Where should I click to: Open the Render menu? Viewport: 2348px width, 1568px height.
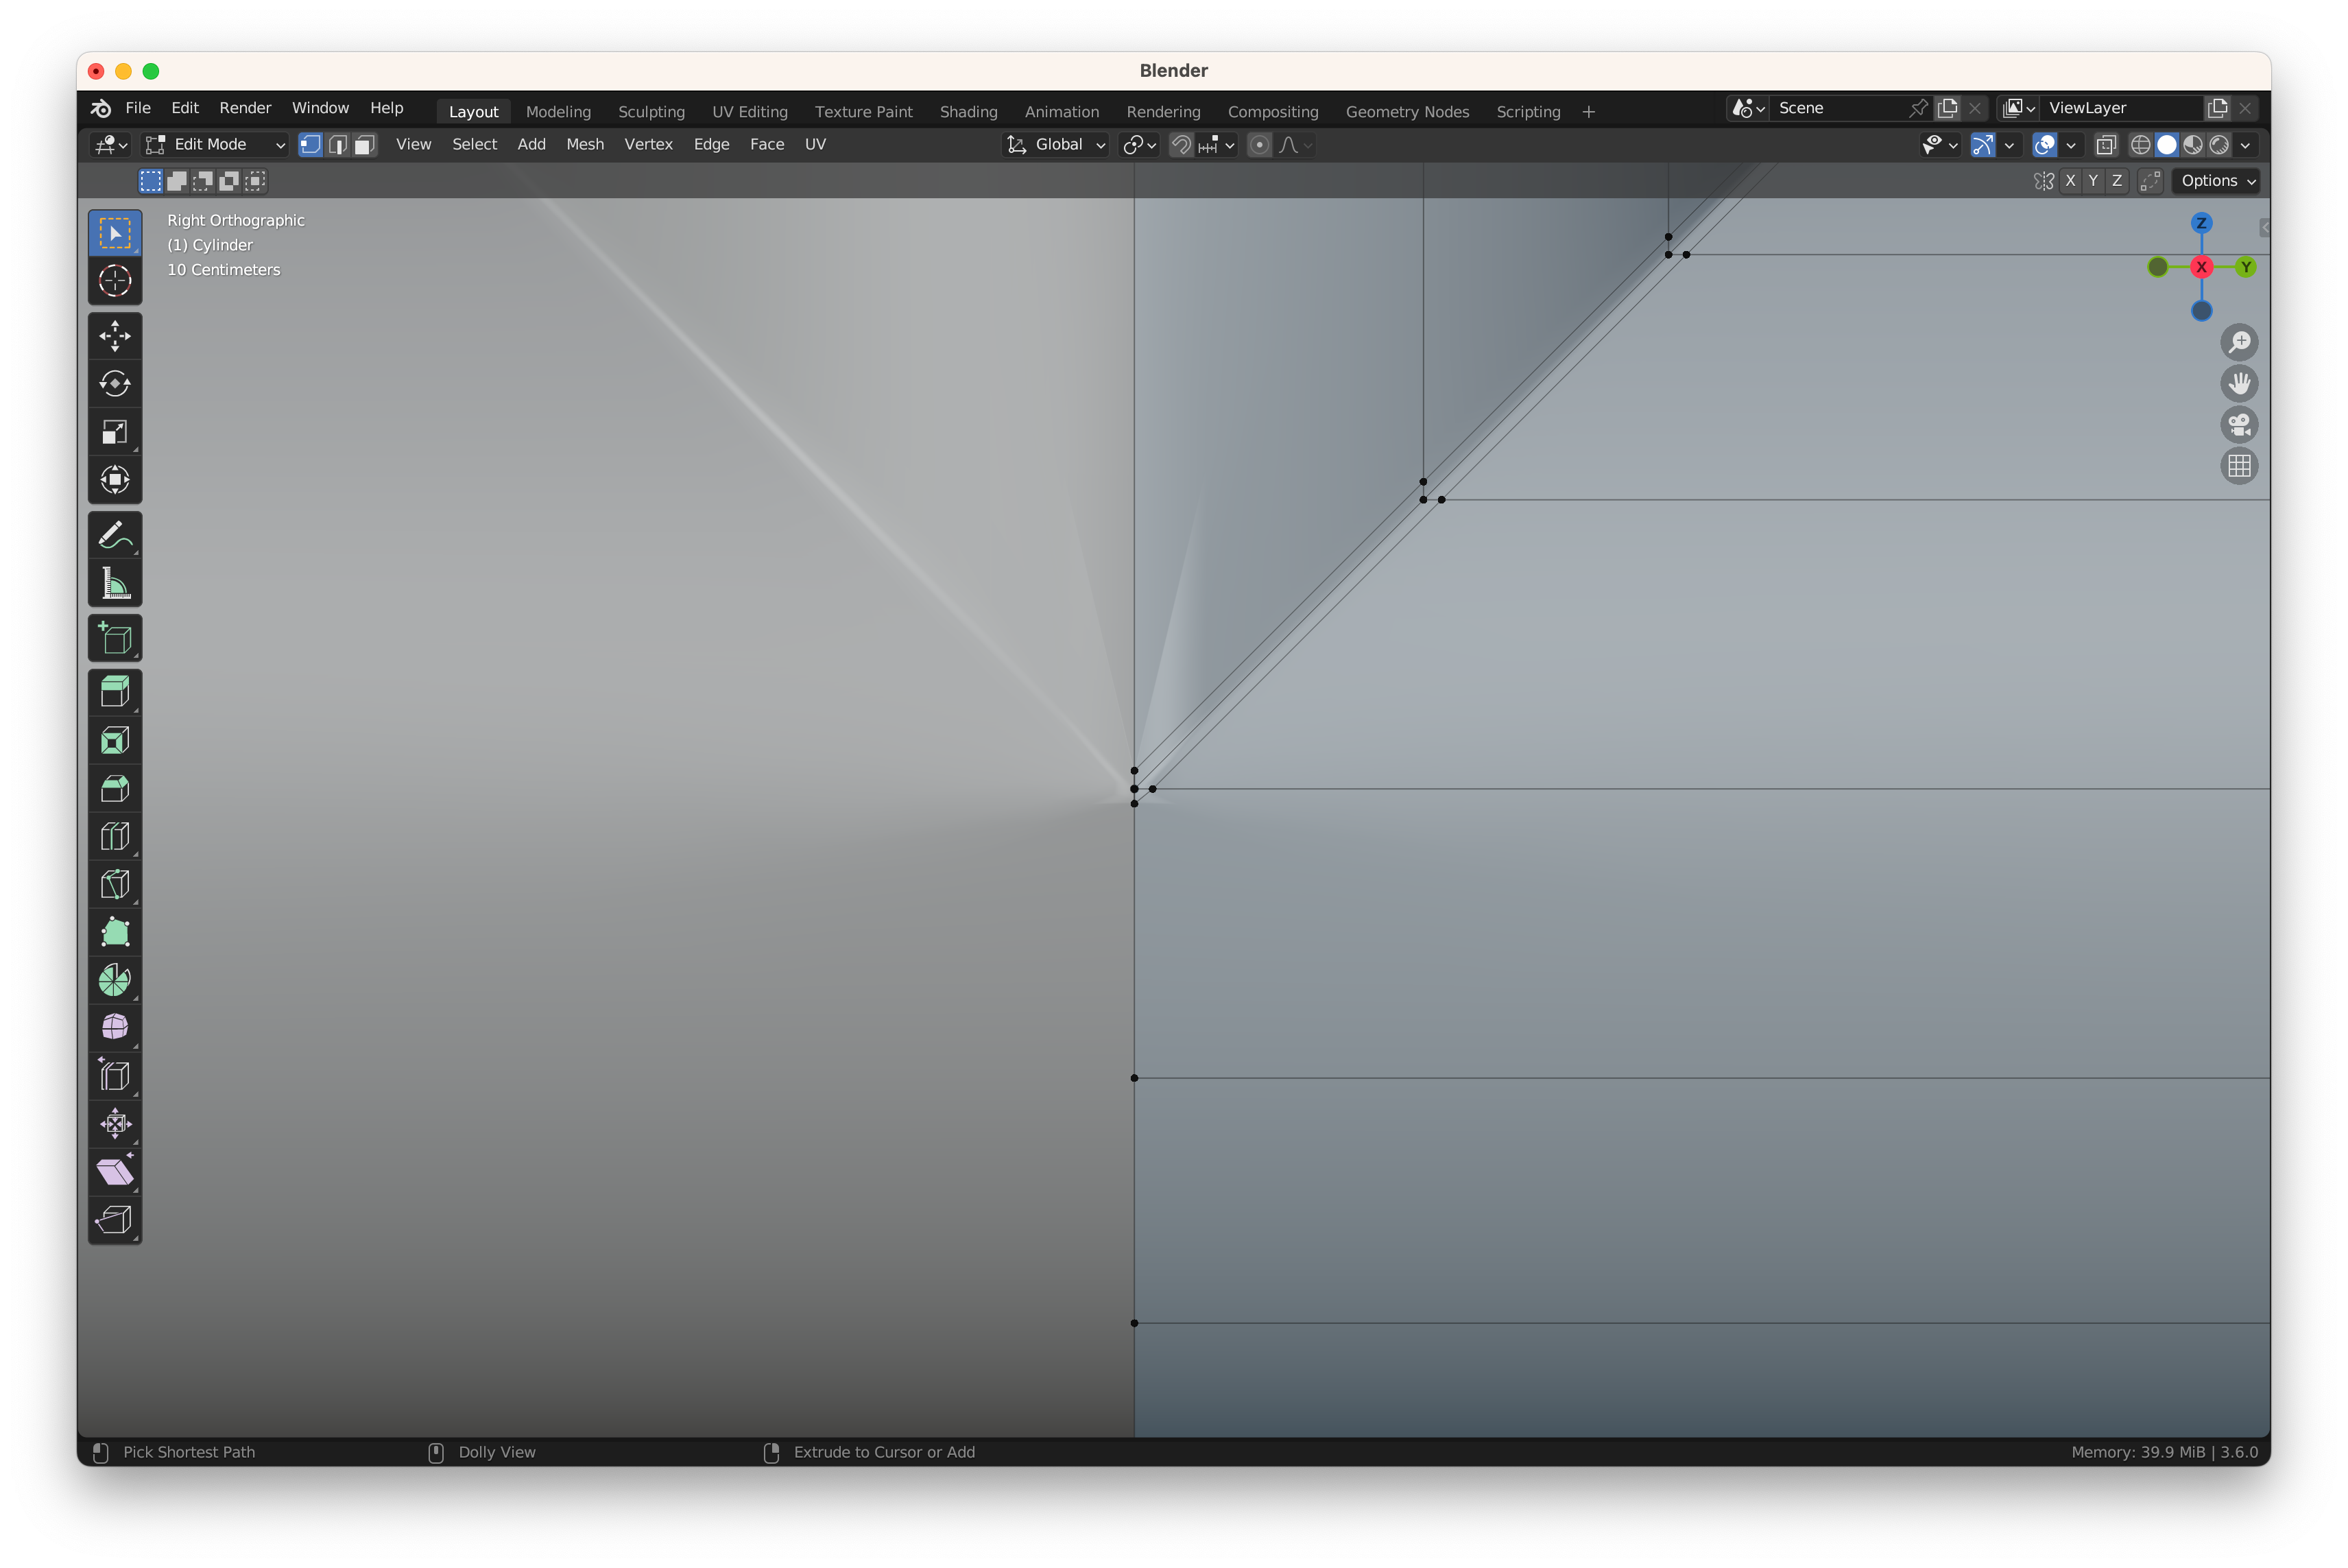pos(245,108)
